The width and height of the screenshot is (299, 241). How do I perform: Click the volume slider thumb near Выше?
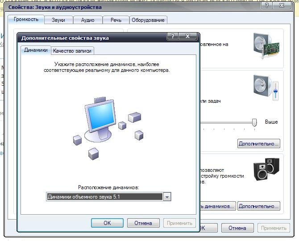pyautogui.click(x=254, y=122)
